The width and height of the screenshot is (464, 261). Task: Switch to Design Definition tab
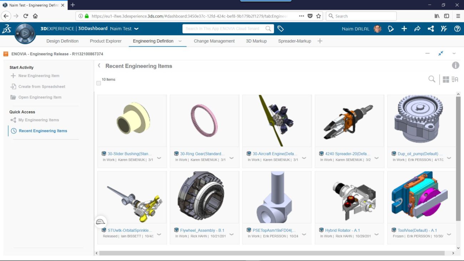pos(62,41)
